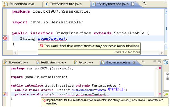The width and height of the screenshot is (170, 109).
Task: Select *StudyInterface.java tab in bottom editor
Action: [118, 63]
